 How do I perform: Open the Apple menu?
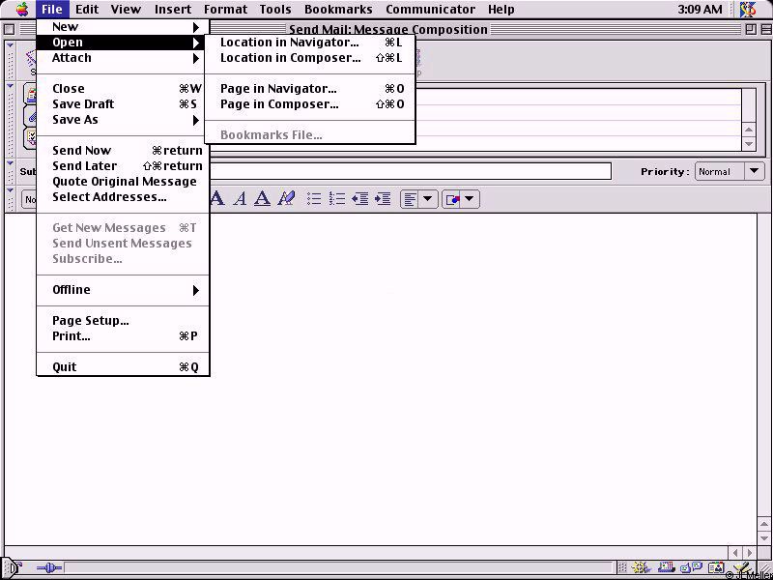tap(22, 10)
